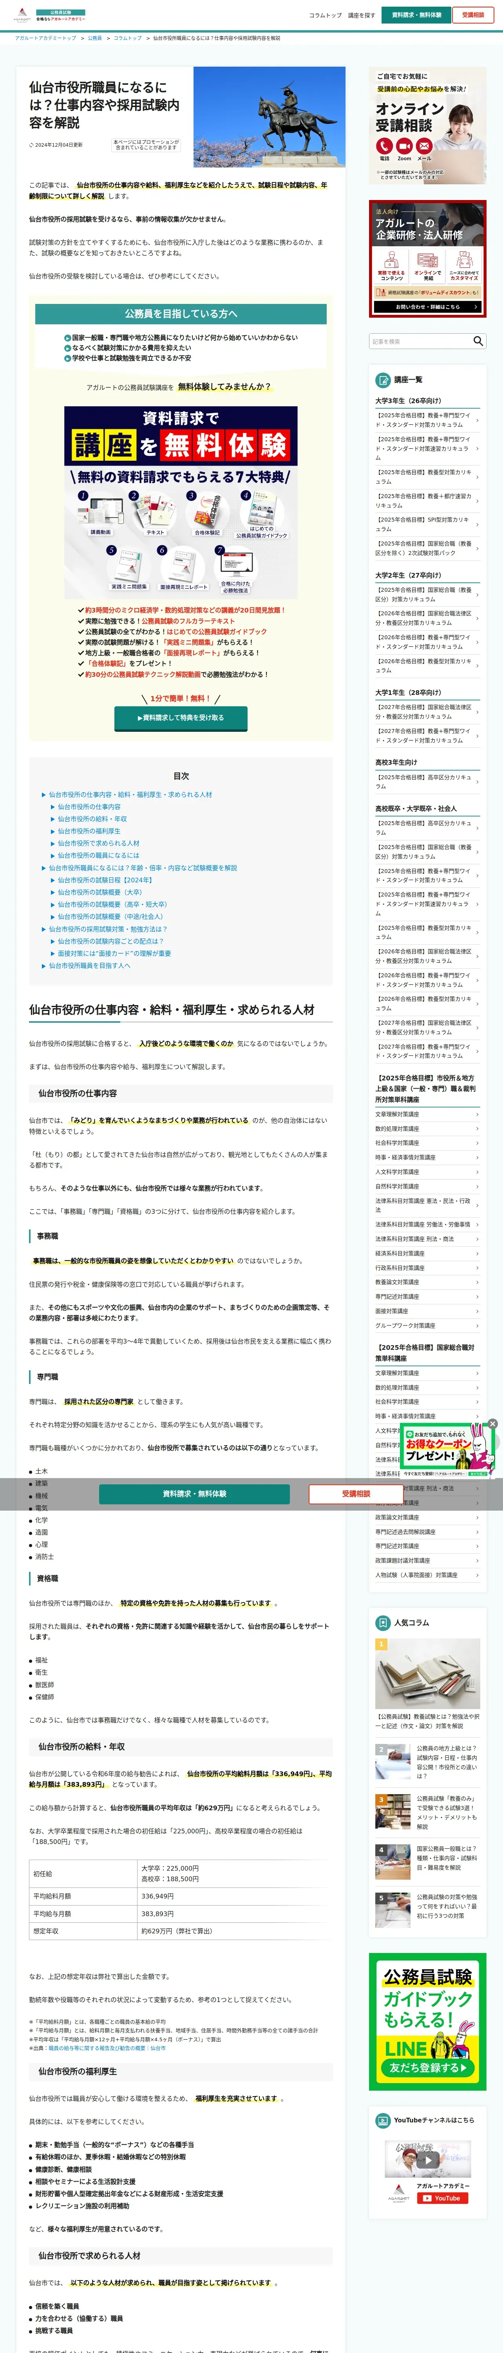This screenshot has width=503, height=2353.
Task: Click 資料請求して特典を受け取る green button
Action: pyautogui.click(x=181, y=718)
